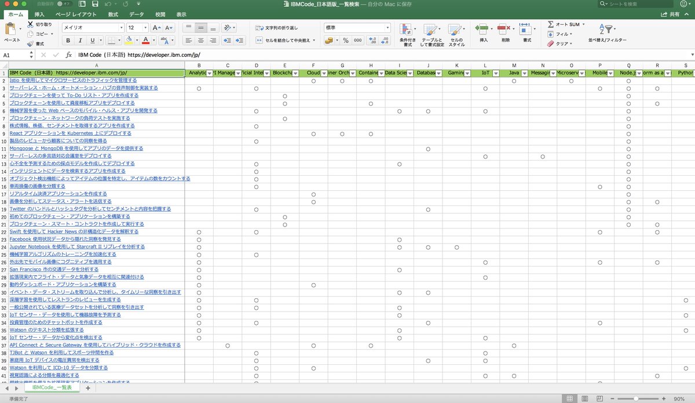Click the Name Box showing A1
695x403 pixels.
coord(16,55)
